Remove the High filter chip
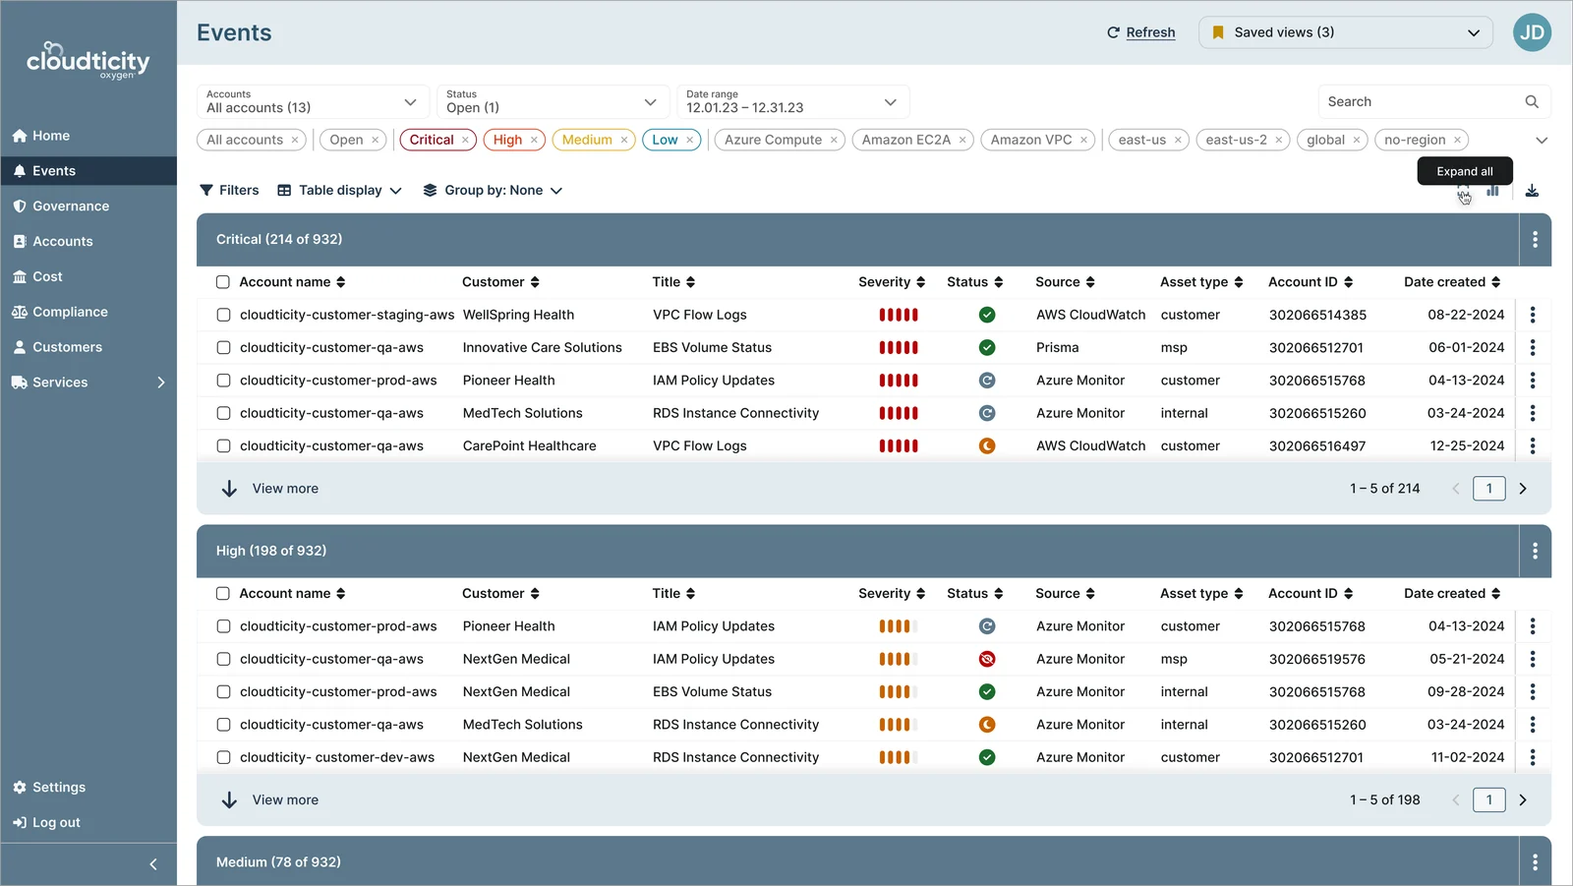1573x886 pixels. pyautogui.click(x=534, y=140)
